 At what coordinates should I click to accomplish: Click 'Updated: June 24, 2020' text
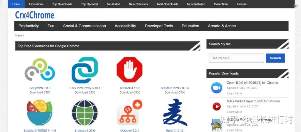click(x=242, y=125)
